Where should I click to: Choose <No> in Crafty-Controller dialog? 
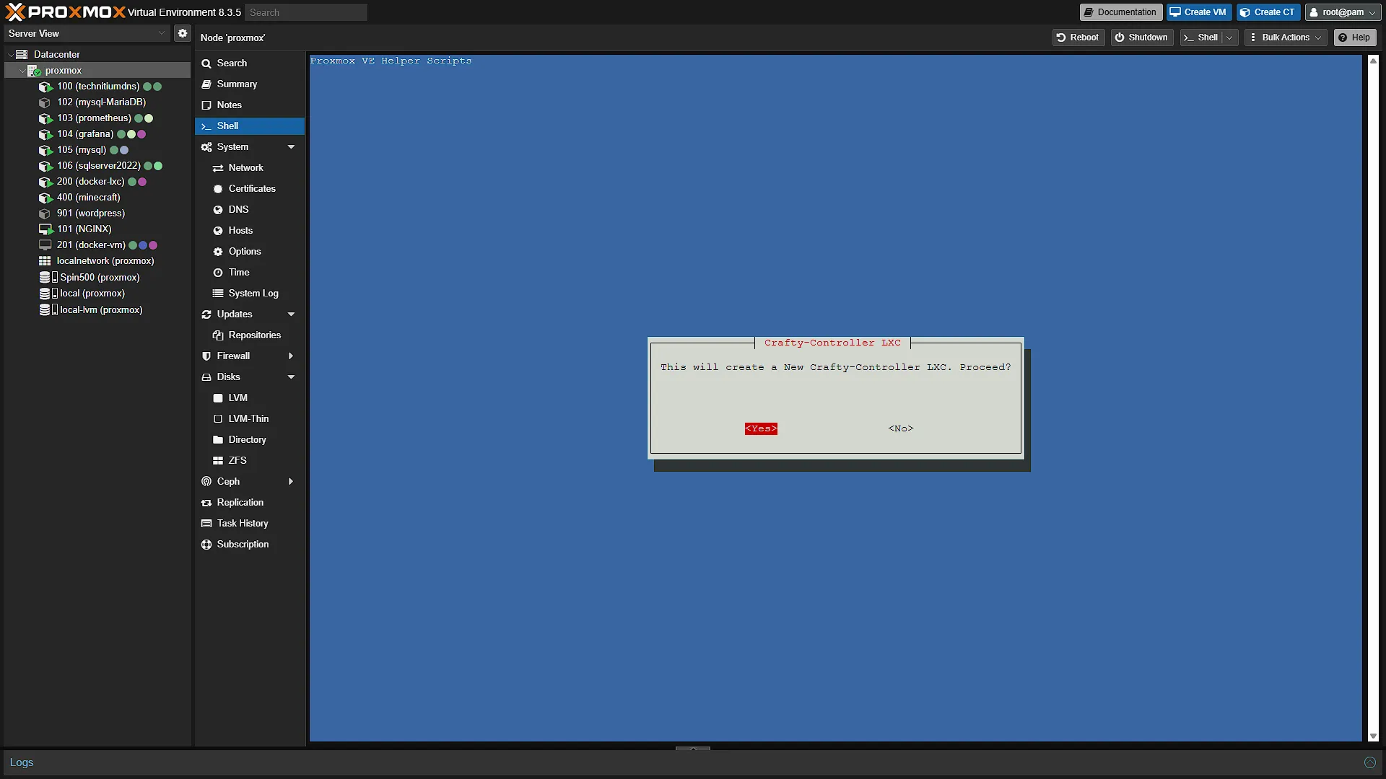click(901, 429)
